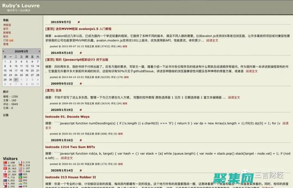The image size is (293, 188).
Task: Click the India flag next to 753
Action: point(20,183)
